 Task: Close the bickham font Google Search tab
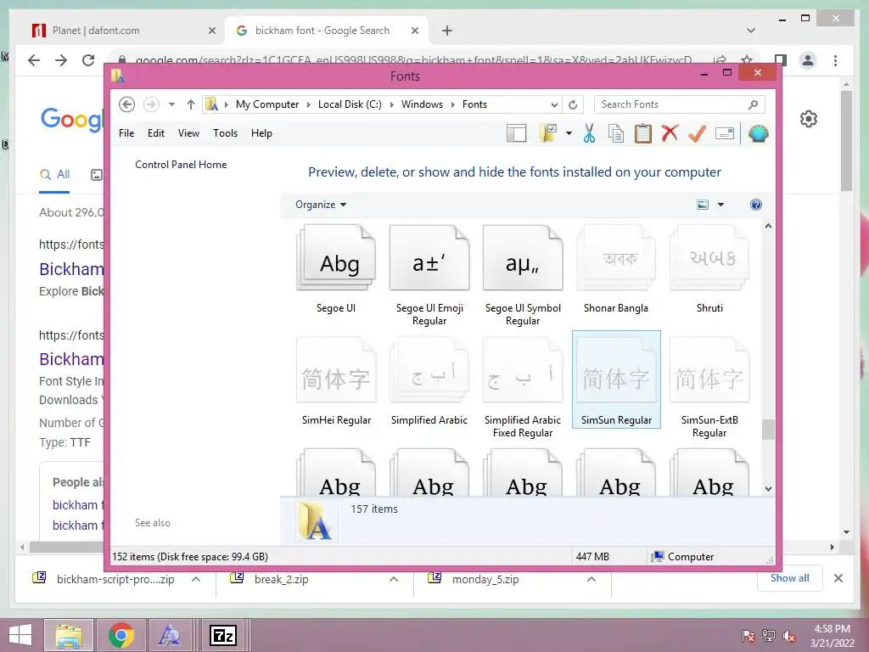(x=414, y=31)
